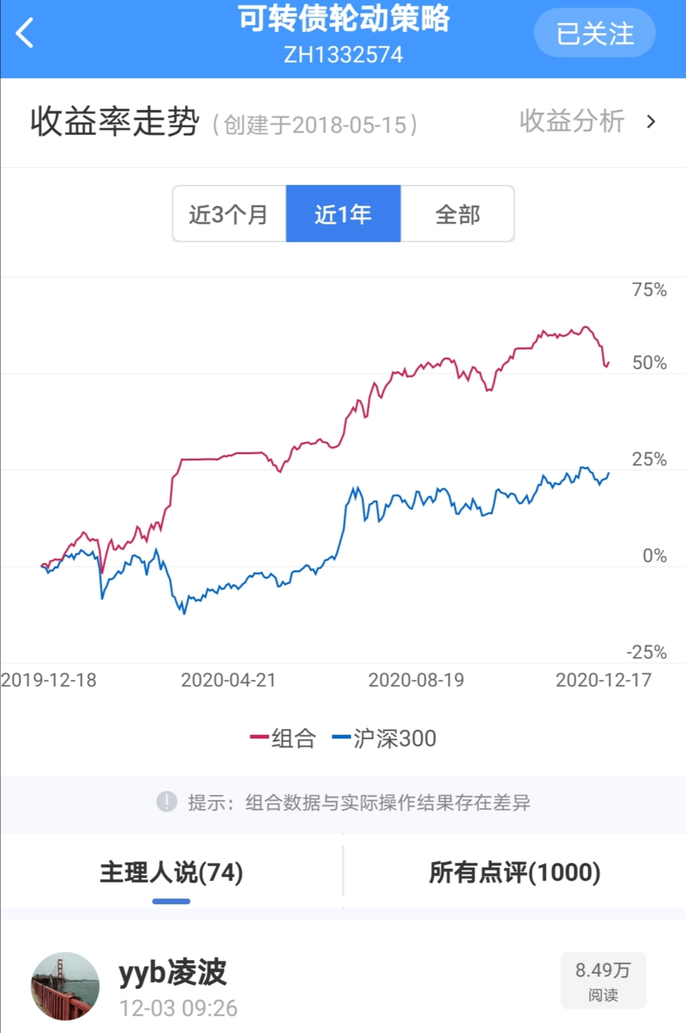Screen dimensions: 686x1033
Task: Toggle the 已关注 follow button
Action: point(595,33)
